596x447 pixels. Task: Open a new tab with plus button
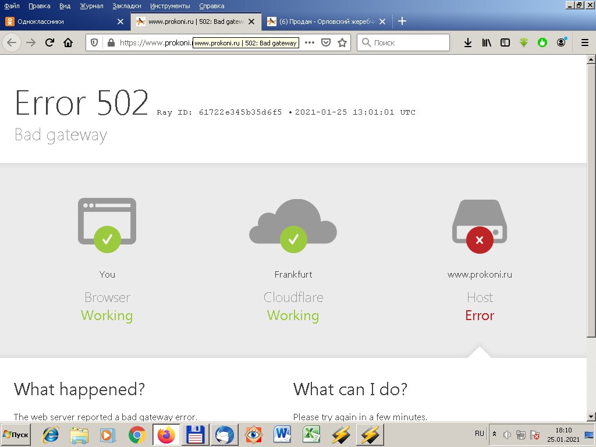tap(402, 22)
